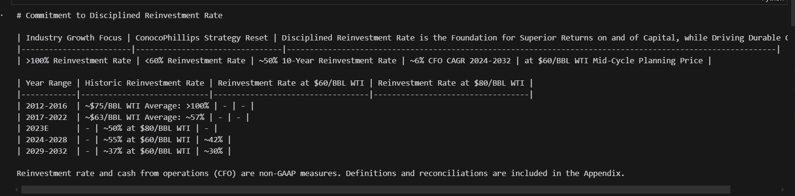The height and width of the screenshot is (196, 795).
Task: Click the '2012-2016' row label
Action: [46, 106]
